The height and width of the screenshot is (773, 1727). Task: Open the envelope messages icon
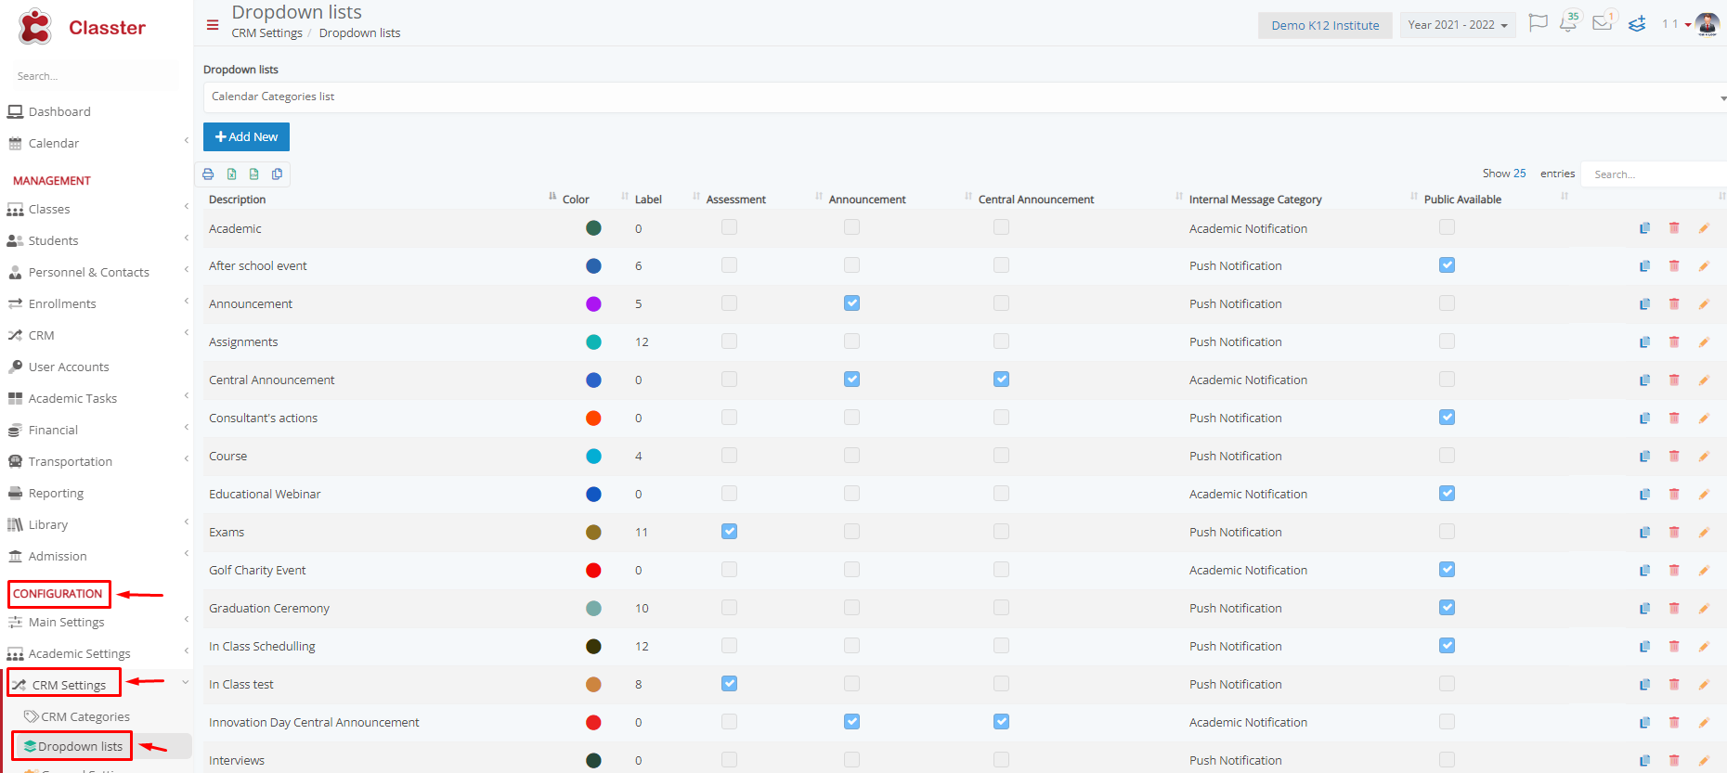(1603, 22)
